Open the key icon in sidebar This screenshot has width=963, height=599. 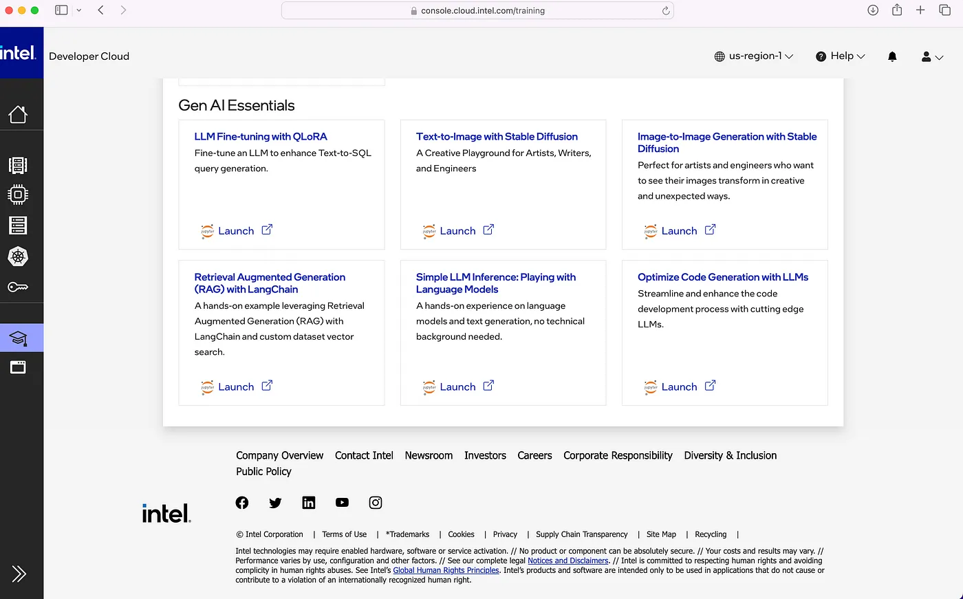click(x=18, y=287)
